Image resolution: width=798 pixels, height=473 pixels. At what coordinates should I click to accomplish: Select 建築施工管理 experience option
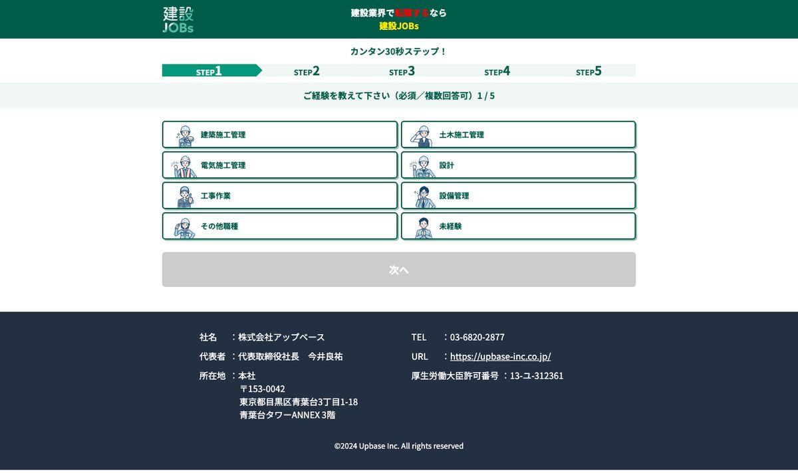(280, 135)
